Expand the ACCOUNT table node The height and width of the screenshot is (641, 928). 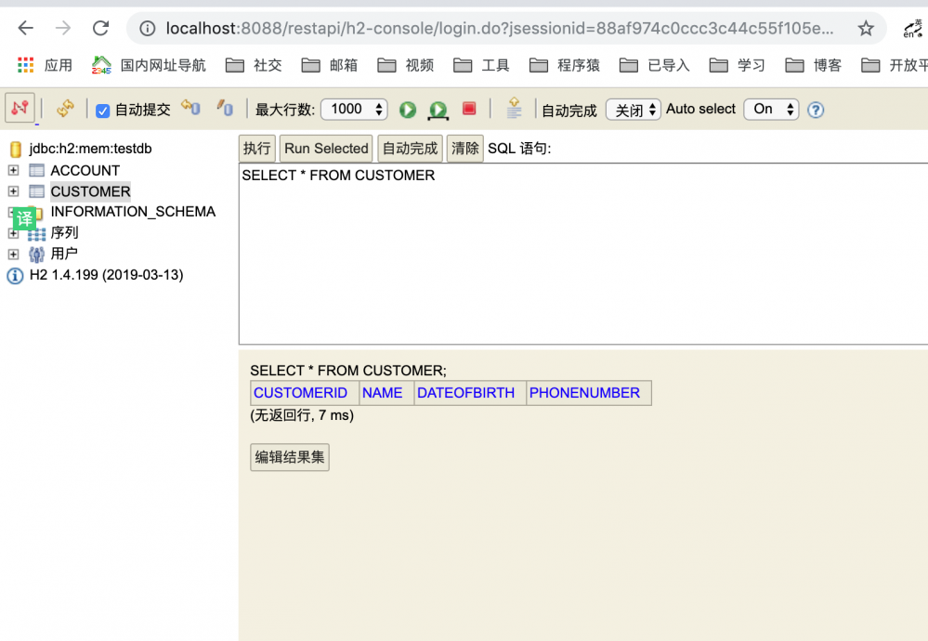pyautogui.click(x=13, y=170)
